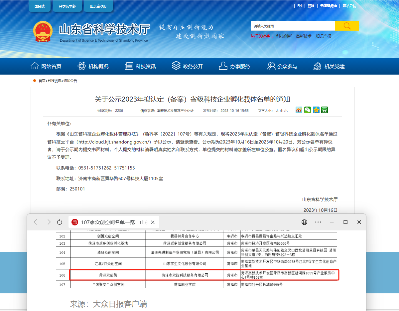Close the 107家众创空间名单 tab
Image resolution: width=399 pixels, height=311 pixels.
(x=153, y=222)
